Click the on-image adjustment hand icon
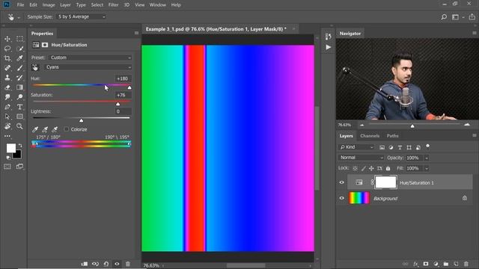The image size is (479, 269). (35, 67)
